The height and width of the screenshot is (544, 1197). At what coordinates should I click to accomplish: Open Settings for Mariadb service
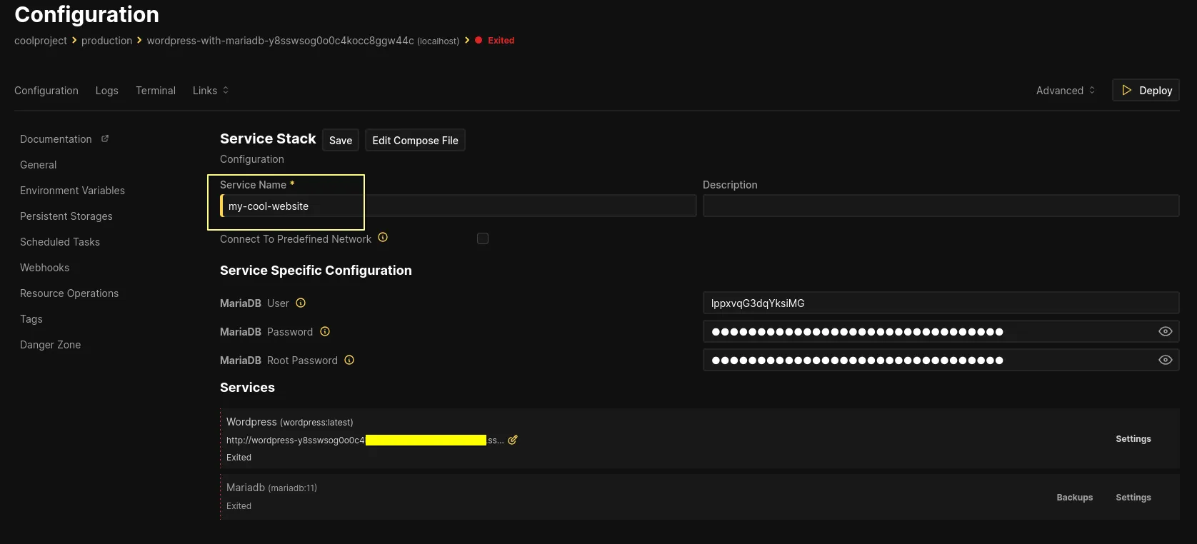click(1133, 498)
